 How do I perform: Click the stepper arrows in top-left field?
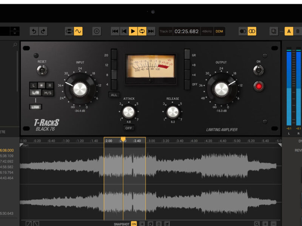[15, 31]
